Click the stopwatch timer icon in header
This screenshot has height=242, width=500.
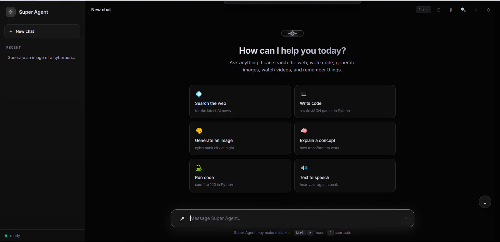(x=438, y=10)
